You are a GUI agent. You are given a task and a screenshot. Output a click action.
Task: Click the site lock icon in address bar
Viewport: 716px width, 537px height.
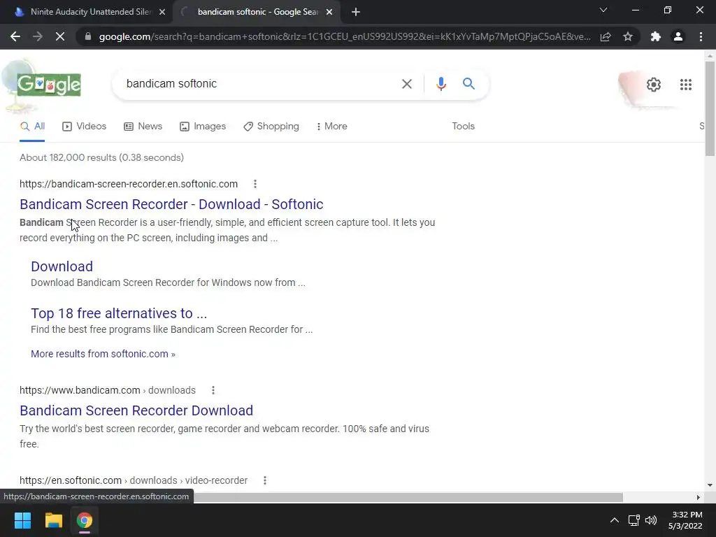(88, 36)
